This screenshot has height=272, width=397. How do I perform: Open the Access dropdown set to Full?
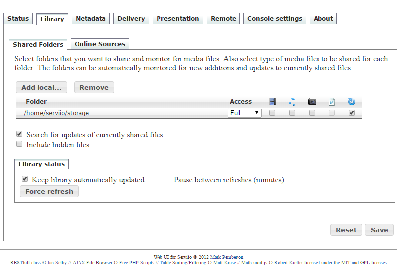point(244,113)
